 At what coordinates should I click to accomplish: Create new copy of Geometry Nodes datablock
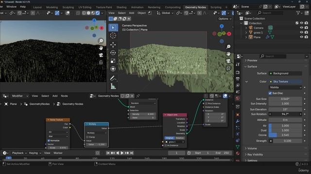[x=127, y=96]
